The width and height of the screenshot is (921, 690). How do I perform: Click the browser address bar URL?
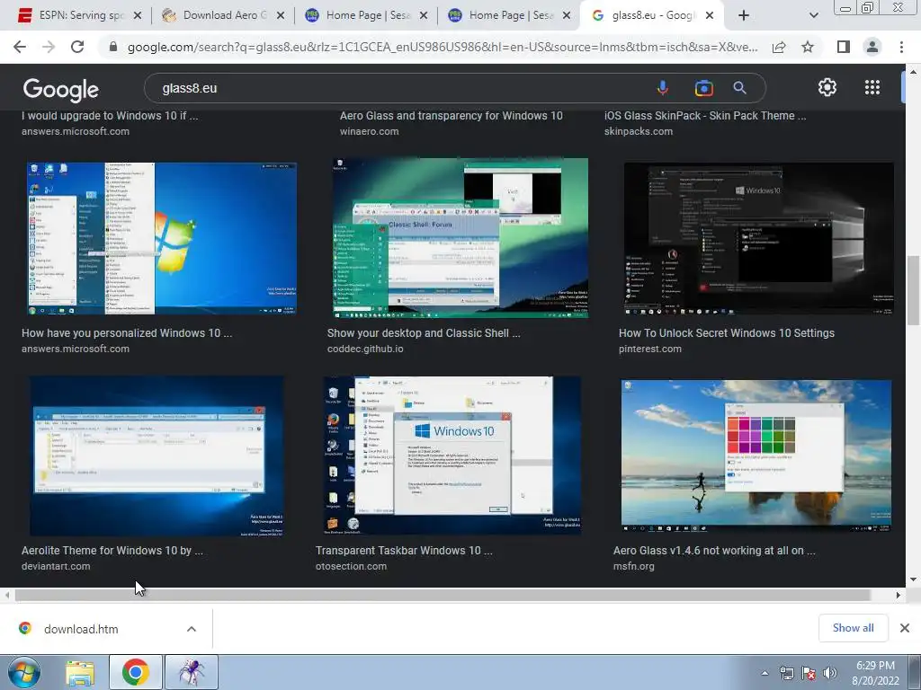pos(442,47)
